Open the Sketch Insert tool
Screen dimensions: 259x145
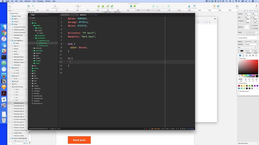(x=10, y=6)
